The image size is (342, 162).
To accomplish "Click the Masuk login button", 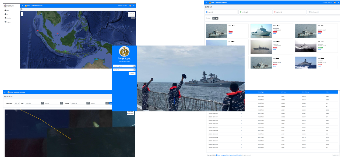I will (132, 73).
